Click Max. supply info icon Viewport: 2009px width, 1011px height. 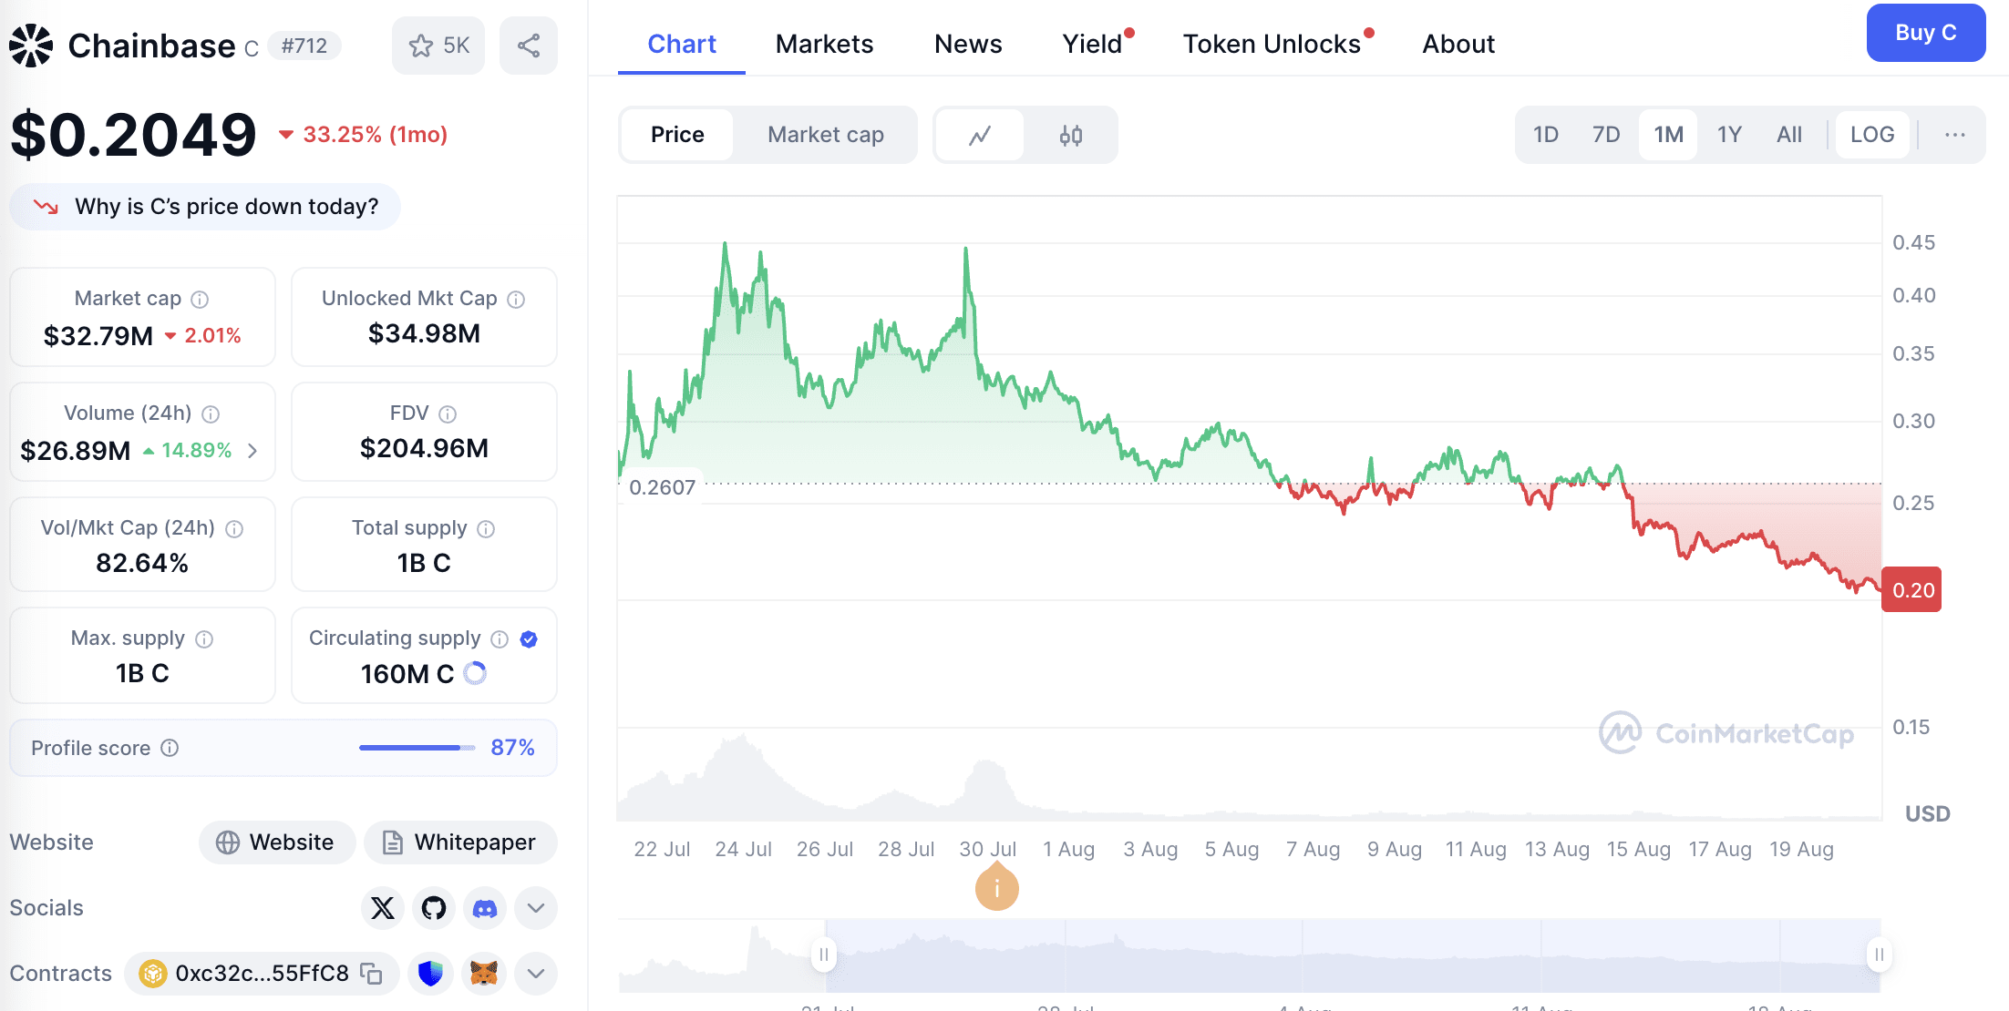click(204, 638)
